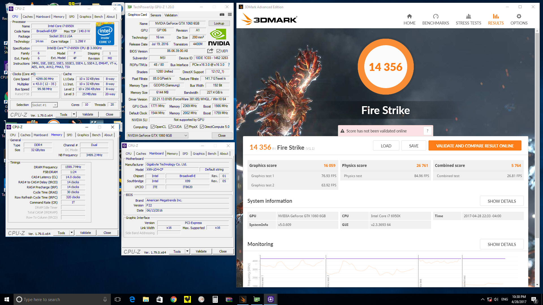Open GPU-Z hamburger menu

(230, 15)
